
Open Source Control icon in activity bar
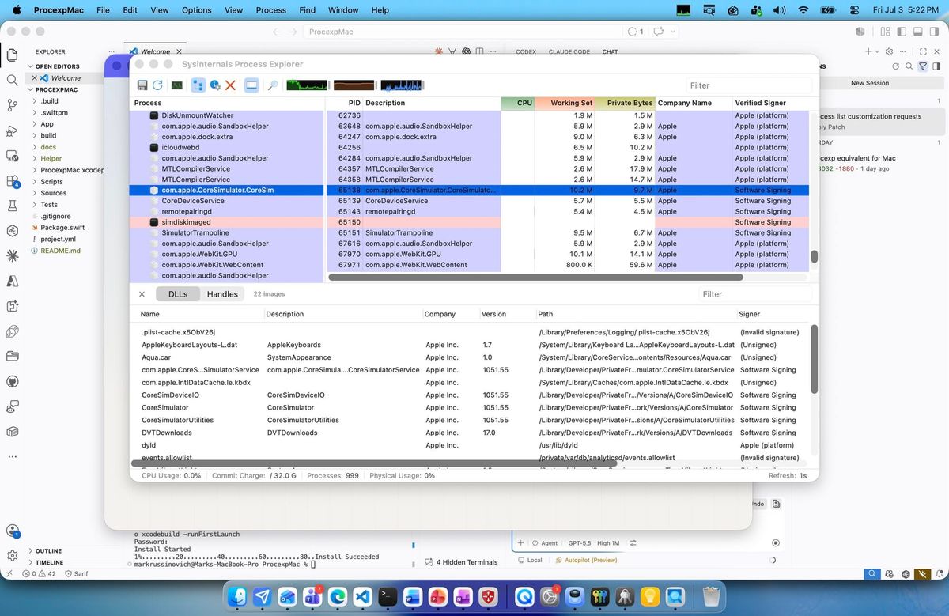coord(12,105)
